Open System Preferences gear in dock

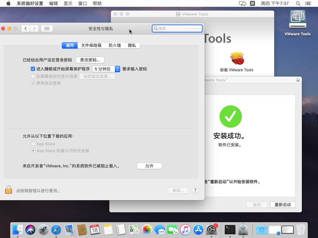pos(211,230)
